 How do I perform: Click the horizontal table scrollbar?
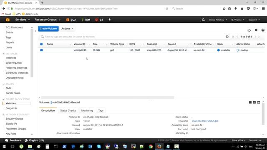click(x=108, y=97)
